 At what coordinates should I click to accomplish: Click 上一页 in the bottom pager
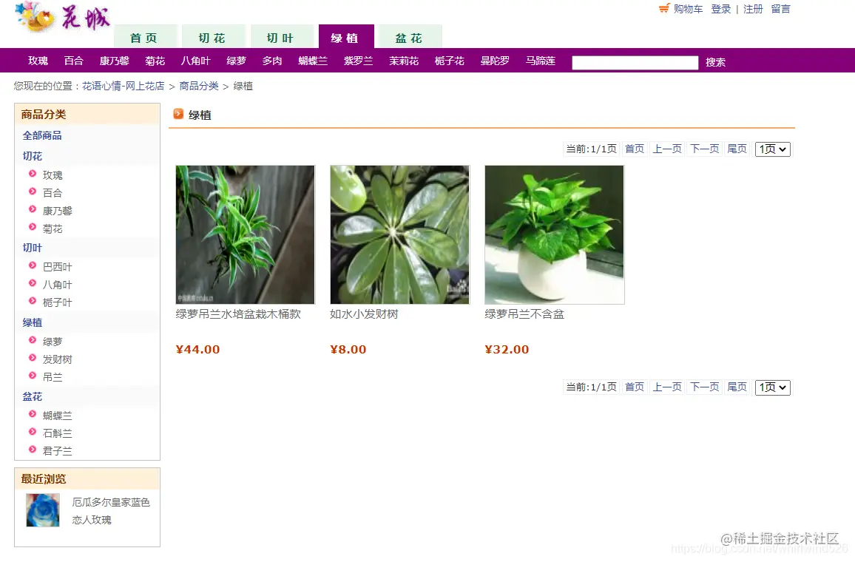point(667,387)
